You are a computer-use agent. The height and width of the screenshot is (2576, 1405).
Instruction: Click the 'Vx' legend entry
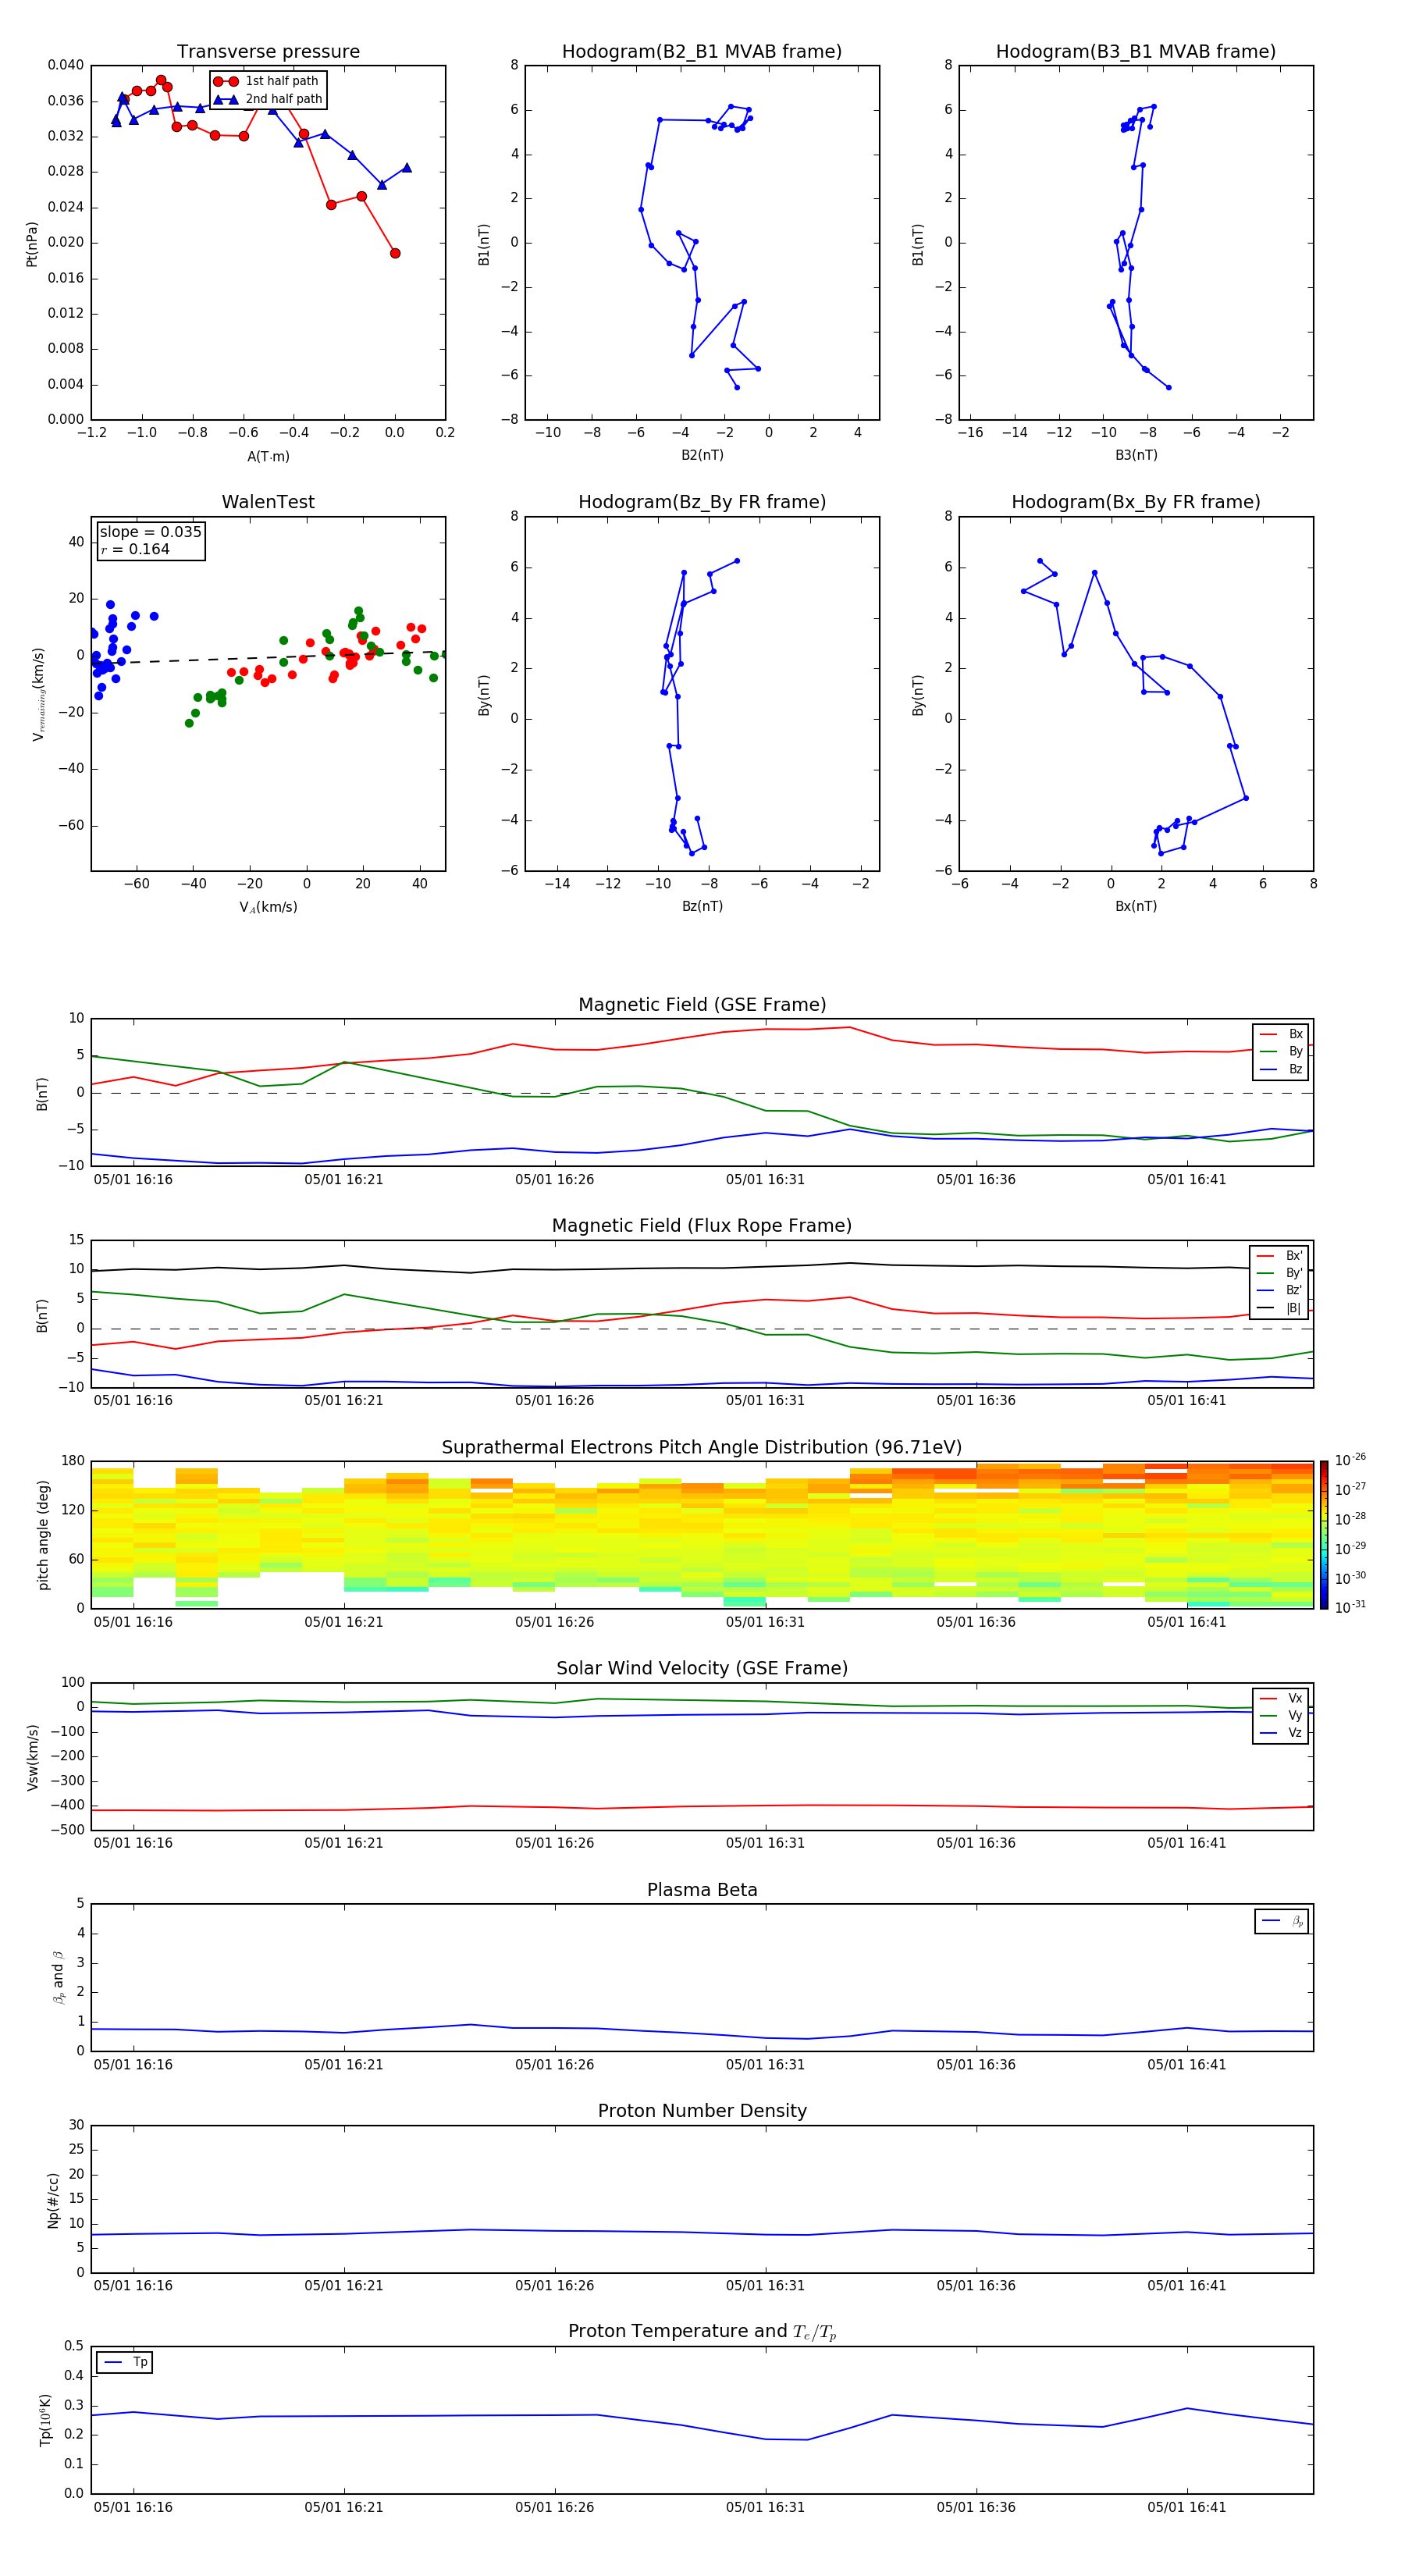pos(1281,1698)
